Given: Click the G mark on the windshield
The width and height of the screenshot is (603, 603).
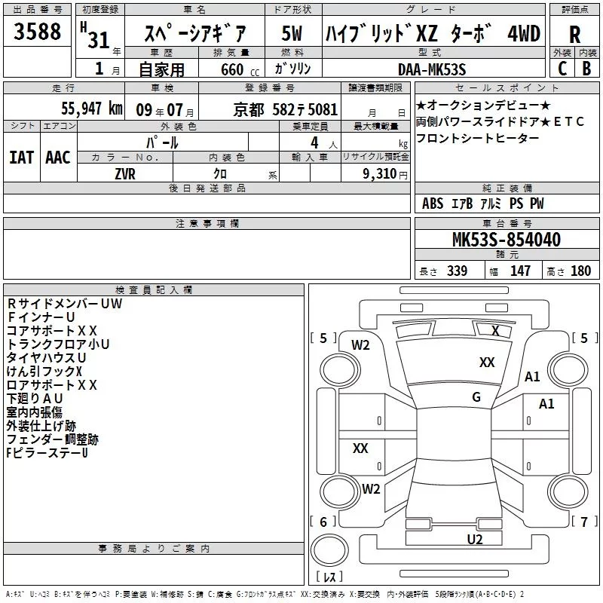Looking at the screenshot, I should tap(476, 397).
